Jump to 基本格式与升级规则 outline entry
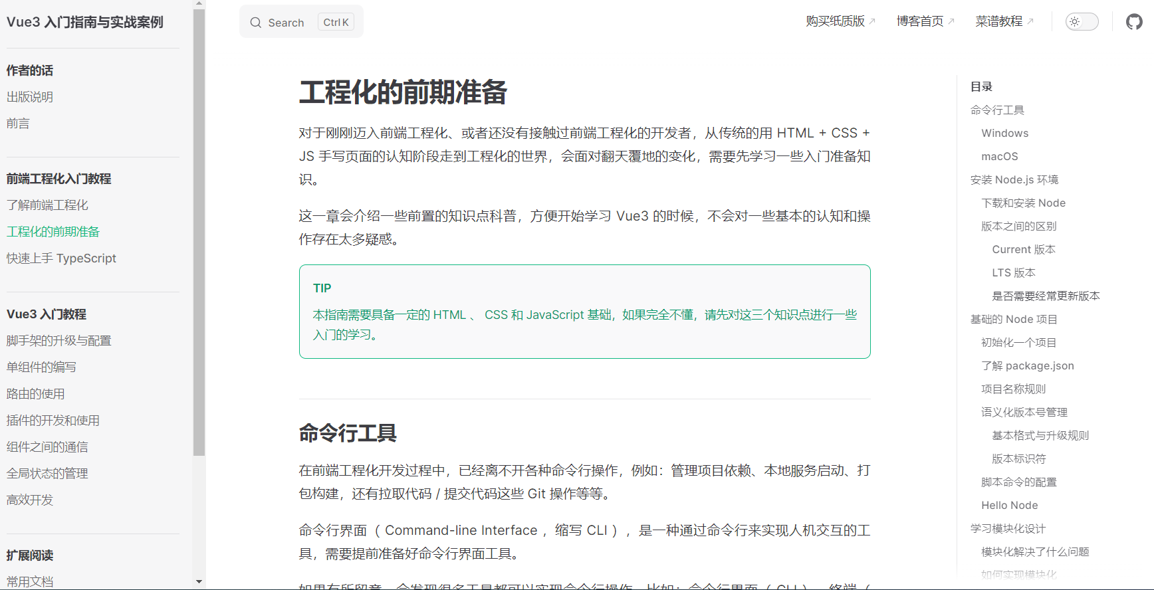This screenshot has height=590, width=1154. pyautogui.click(x=1040, y=436)
